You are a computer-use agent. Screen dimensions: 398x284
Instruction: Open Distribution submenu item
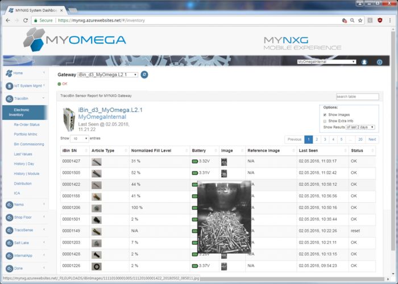23,183
